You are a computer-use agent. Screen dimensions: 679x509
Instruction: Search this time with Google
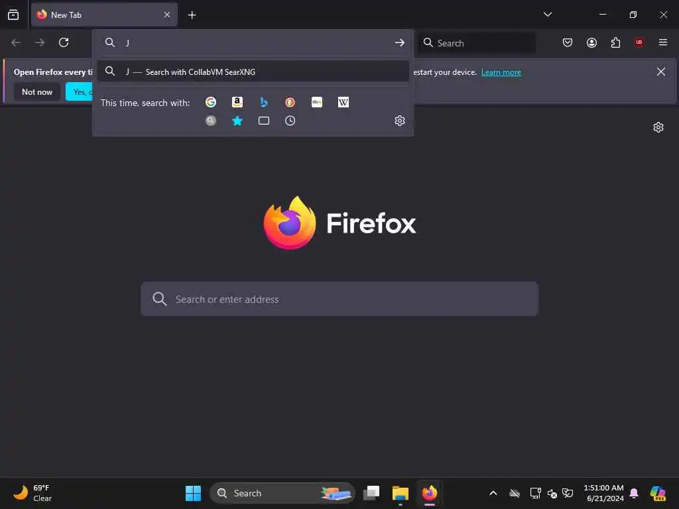(211, 102)
